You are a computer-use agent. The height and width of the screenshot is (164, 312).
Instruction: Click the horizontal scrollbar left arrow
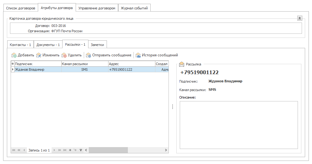(86, 150)
